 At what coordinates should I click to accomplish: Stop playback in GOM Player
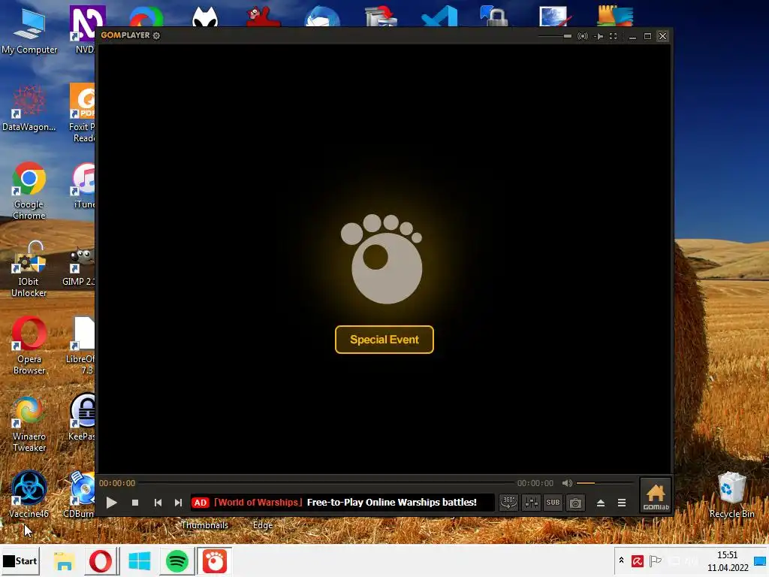click(x=135, y=503)
